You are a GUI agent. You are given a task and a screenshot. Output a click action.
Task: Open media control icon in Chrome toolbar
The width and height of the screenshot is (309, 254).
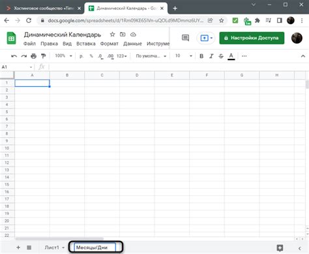[x=268, y=20]
